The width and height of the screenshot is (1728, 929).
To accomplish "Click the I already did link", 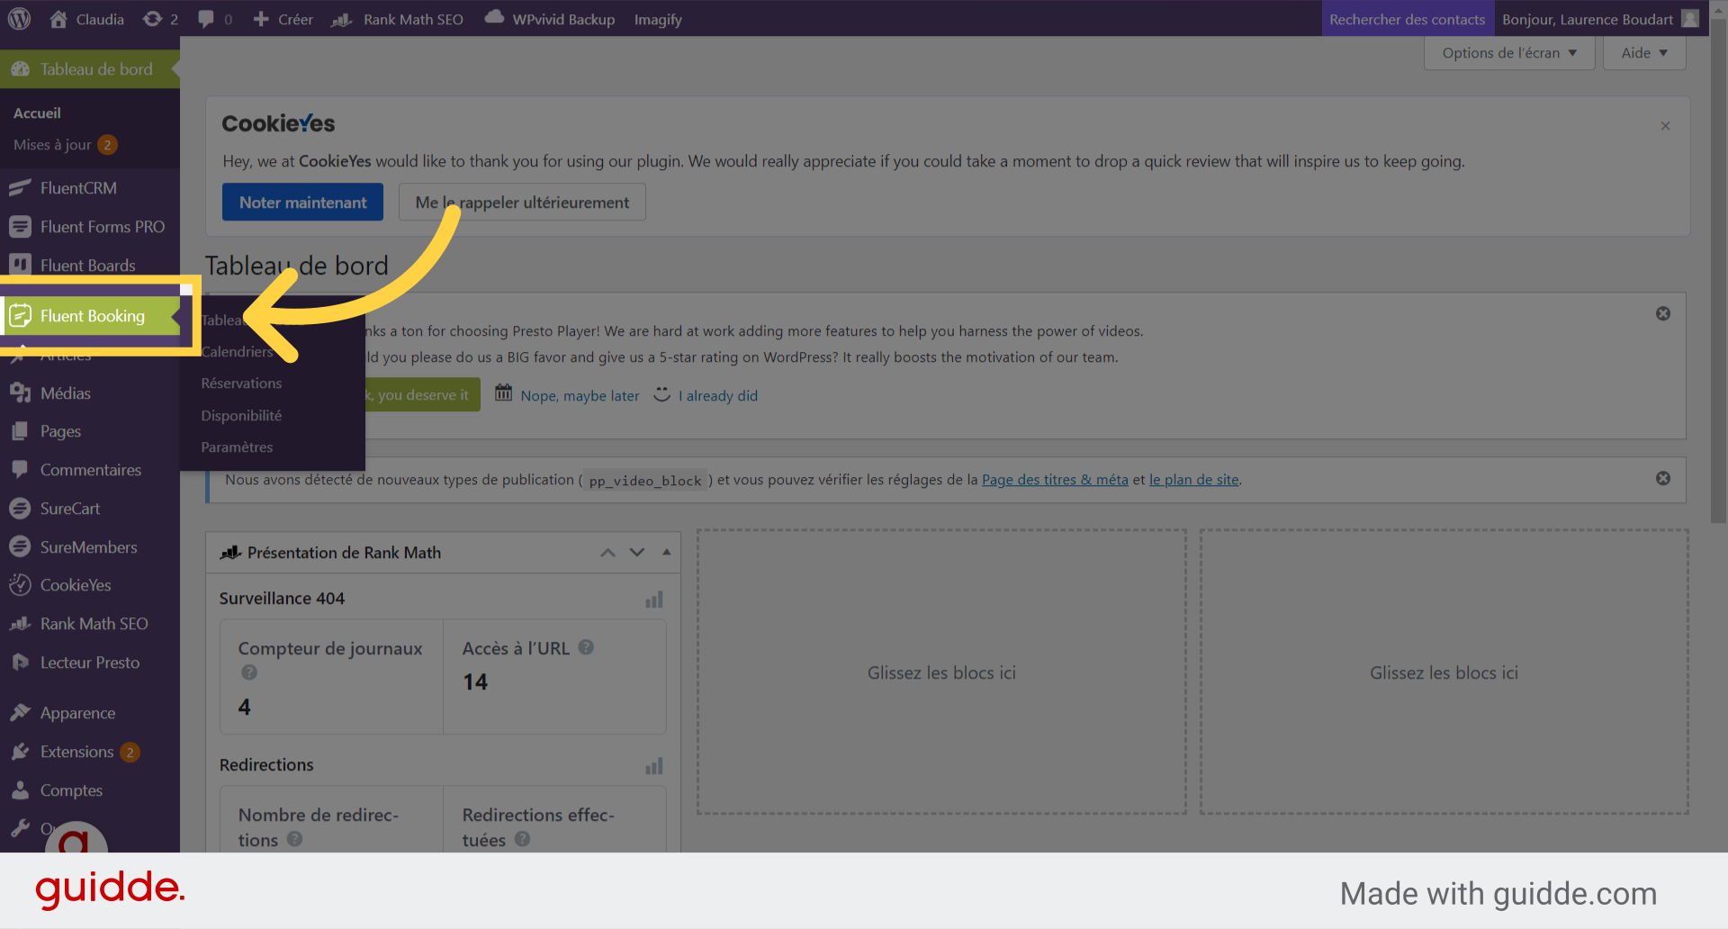I will [x=718, y=396].
